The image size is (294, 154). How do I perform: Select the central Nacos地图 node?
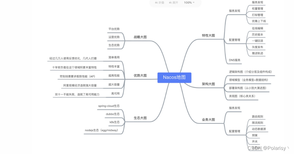click(174, 77)
